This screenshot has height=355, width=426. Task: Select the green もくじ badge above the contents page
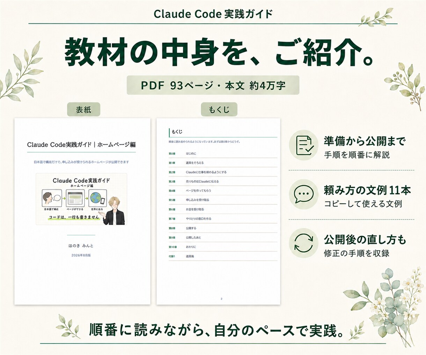click(219, 110)
